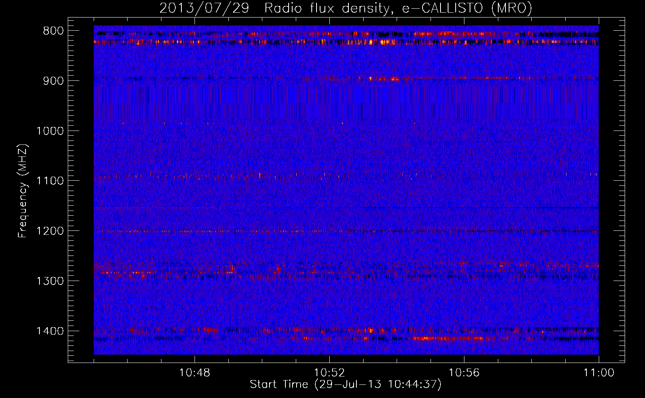
Task: Click the 10:48 time tick label
Action: click(195, 373)
